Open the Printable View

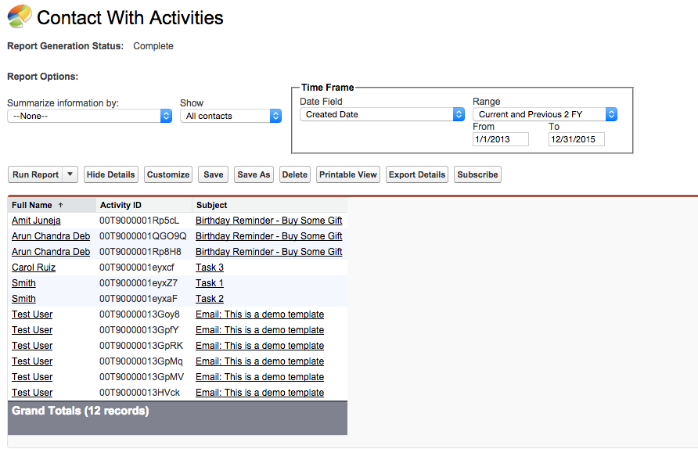click(x=348, y=174)
